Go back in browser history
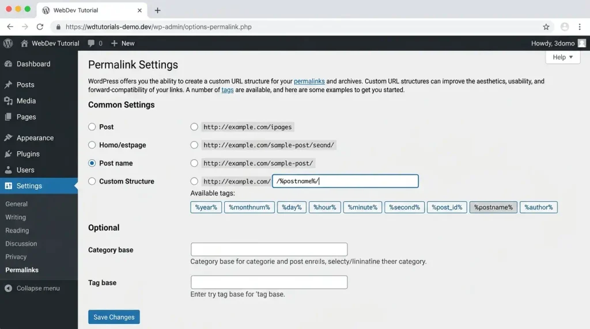 coord(10,26)
